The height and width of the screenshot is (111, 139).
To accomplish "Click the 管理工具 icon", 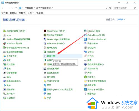I will [x=45, y=56].
